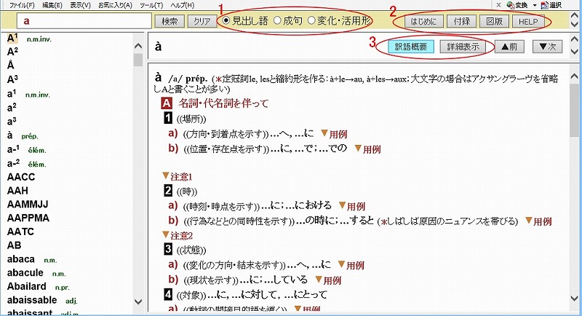The width and height of the screenshot is (582, 316).
Task: Click the search input field
Action: pyautogui.click(x=84, y=21)
